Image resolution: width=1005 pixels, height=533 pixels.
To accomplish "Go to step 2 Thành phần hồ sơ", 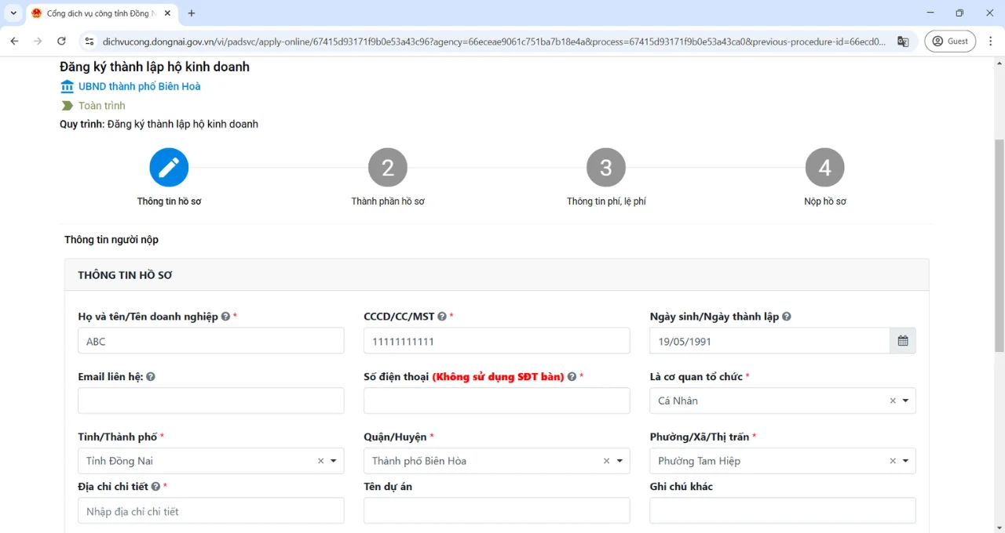I will [x=388, y=168].
